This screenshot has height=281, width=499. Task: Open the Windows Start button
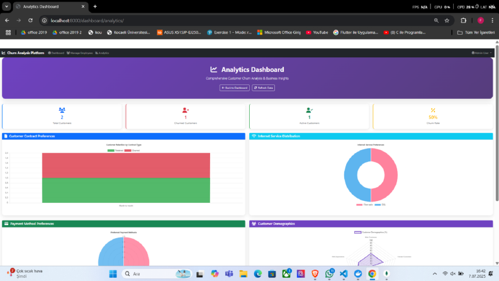(x=113, y=273)
